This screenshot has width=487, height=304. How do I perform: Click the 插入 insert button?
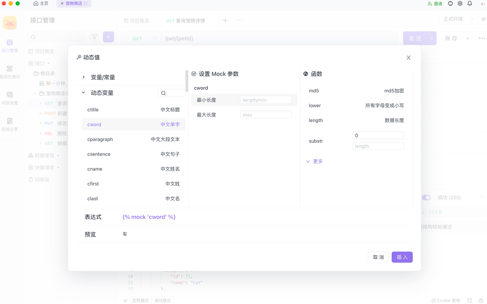pyautogui.click(x=402, y=257)
